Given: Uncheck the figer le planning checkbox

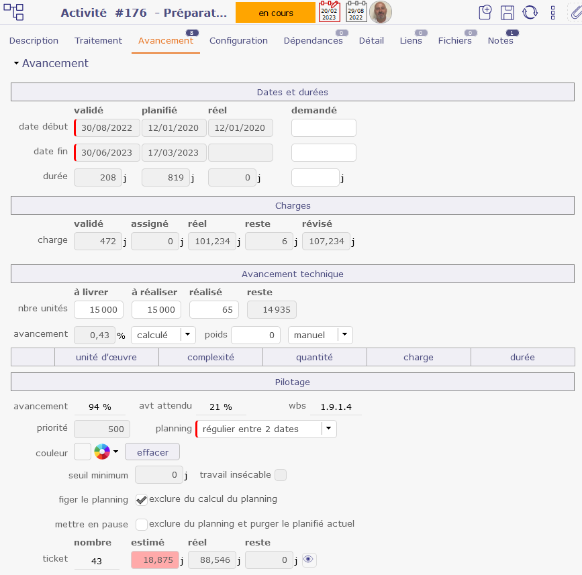Looking at the screenshot, I should point(142,499).
